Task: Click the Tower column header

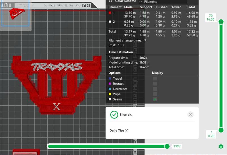Action: 176,7
